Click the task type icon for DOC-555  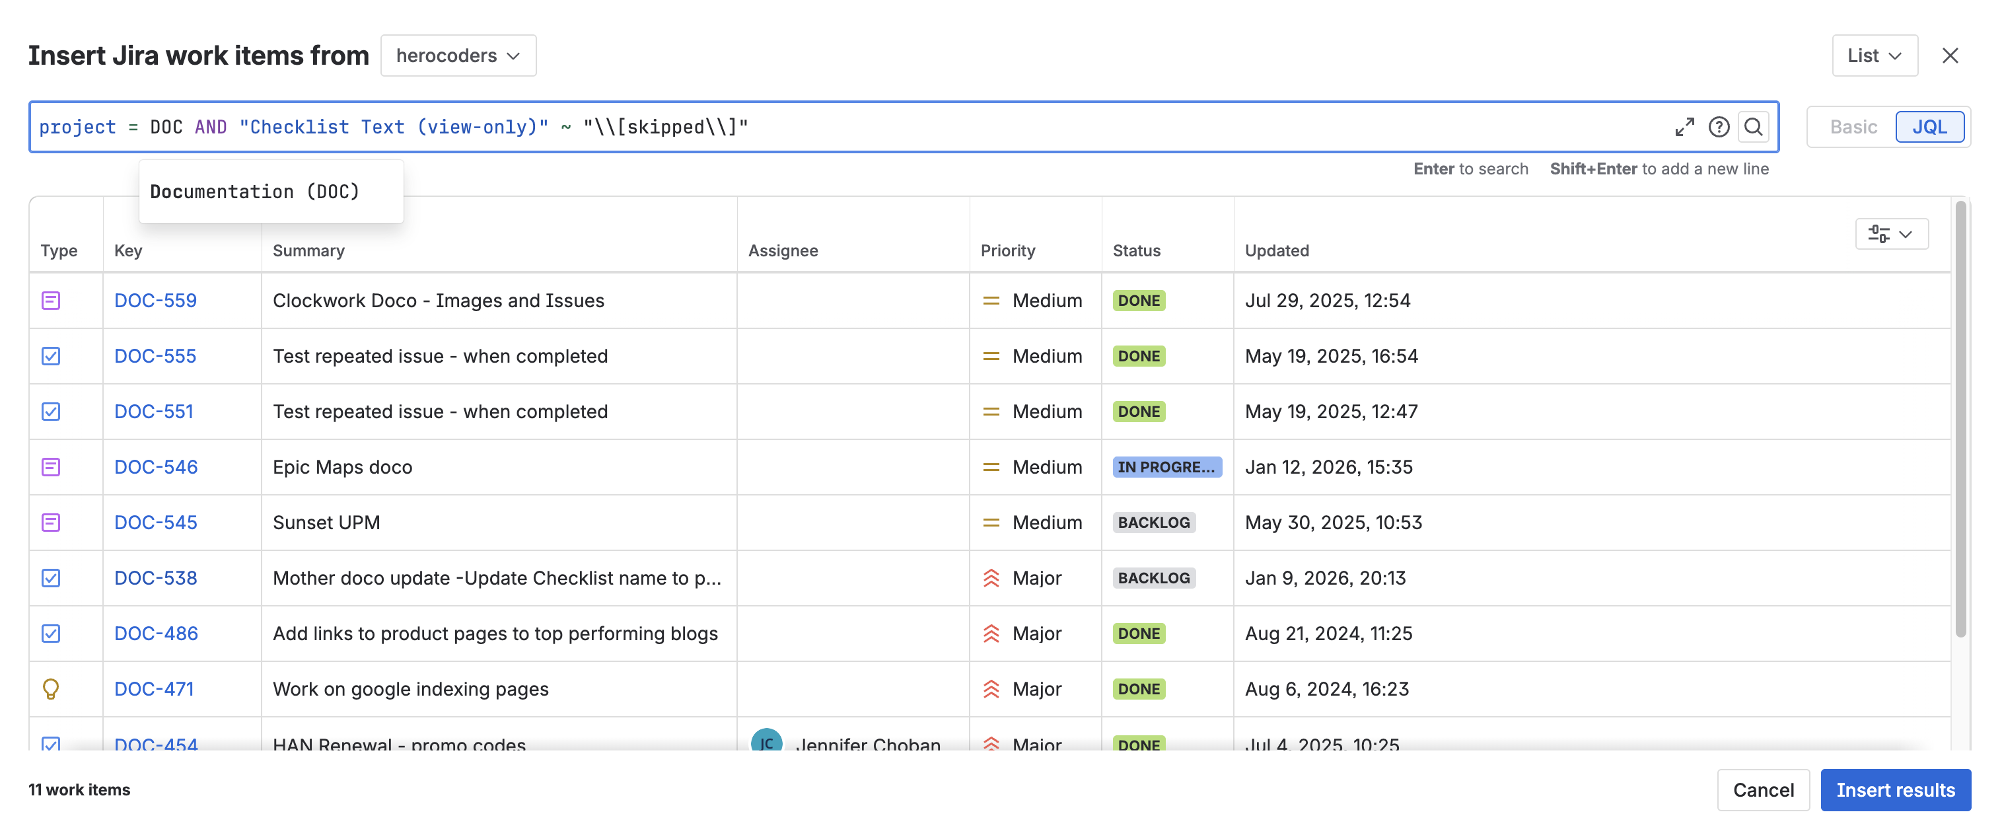pyautogui.click(x=50, y=356)
